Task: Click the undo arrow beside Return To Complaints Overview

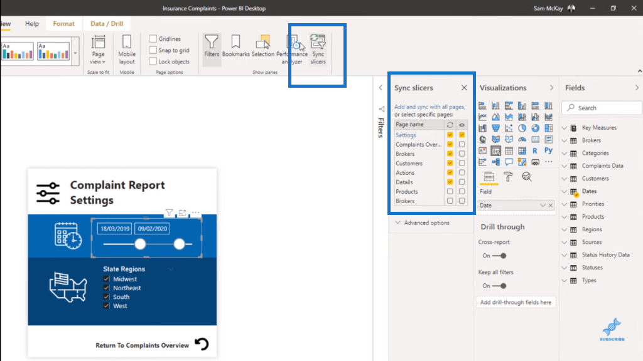Action: 202,344
